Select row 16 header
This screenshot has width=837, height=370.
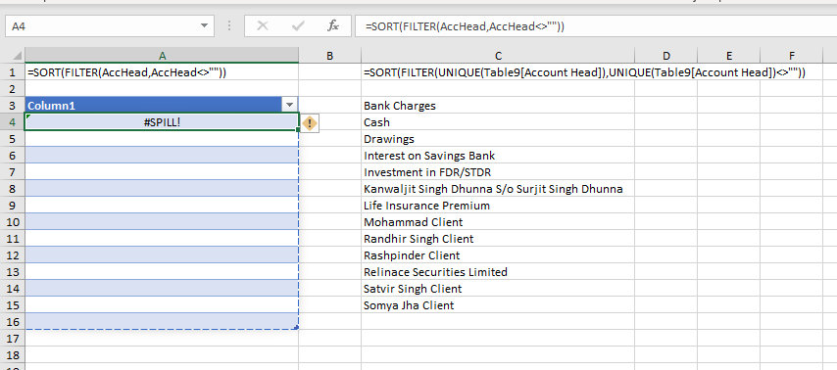pos(13,321)
